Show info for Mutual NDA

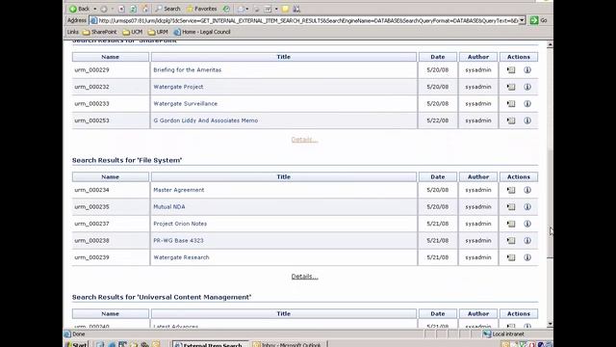click(x=527, y=207)
